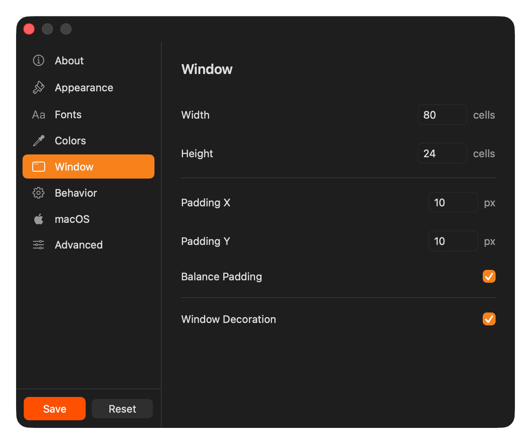This screenshot has height=444, width=531.
Task: Click the Fonts 'Aa' icon
Action: pos(38,114)
